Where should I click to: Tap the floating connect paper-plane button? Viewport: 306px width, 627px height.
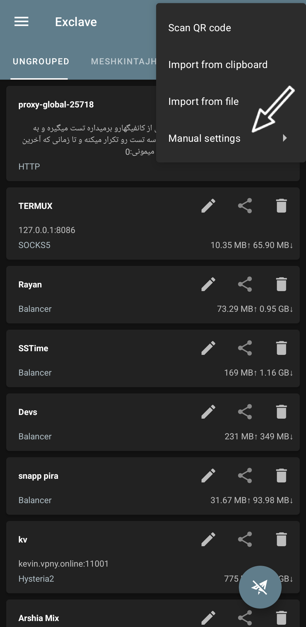point(260,587)
